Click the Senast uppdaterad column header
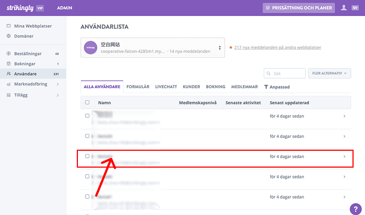 (x=289, y=103)
